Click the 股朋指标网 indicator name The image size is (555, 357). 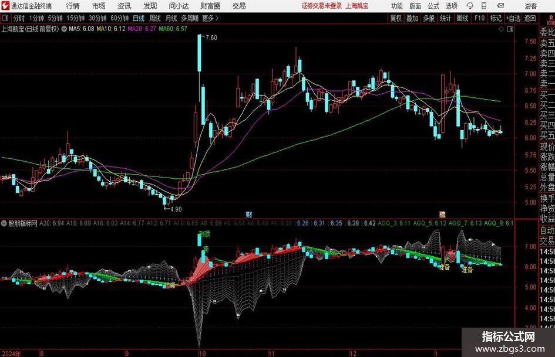(x=23, y=223)
